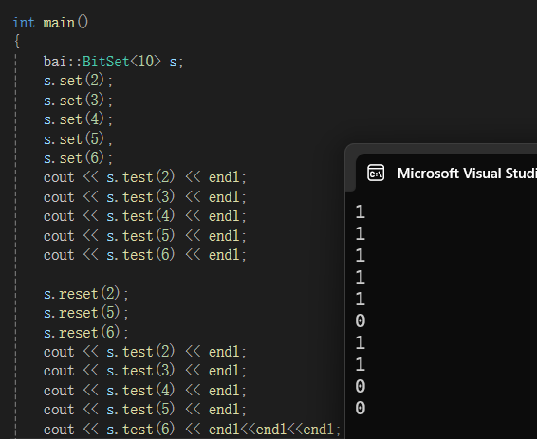537x439 pixels.
Task: Click the first output line in console
Action: tap(360, 211)
